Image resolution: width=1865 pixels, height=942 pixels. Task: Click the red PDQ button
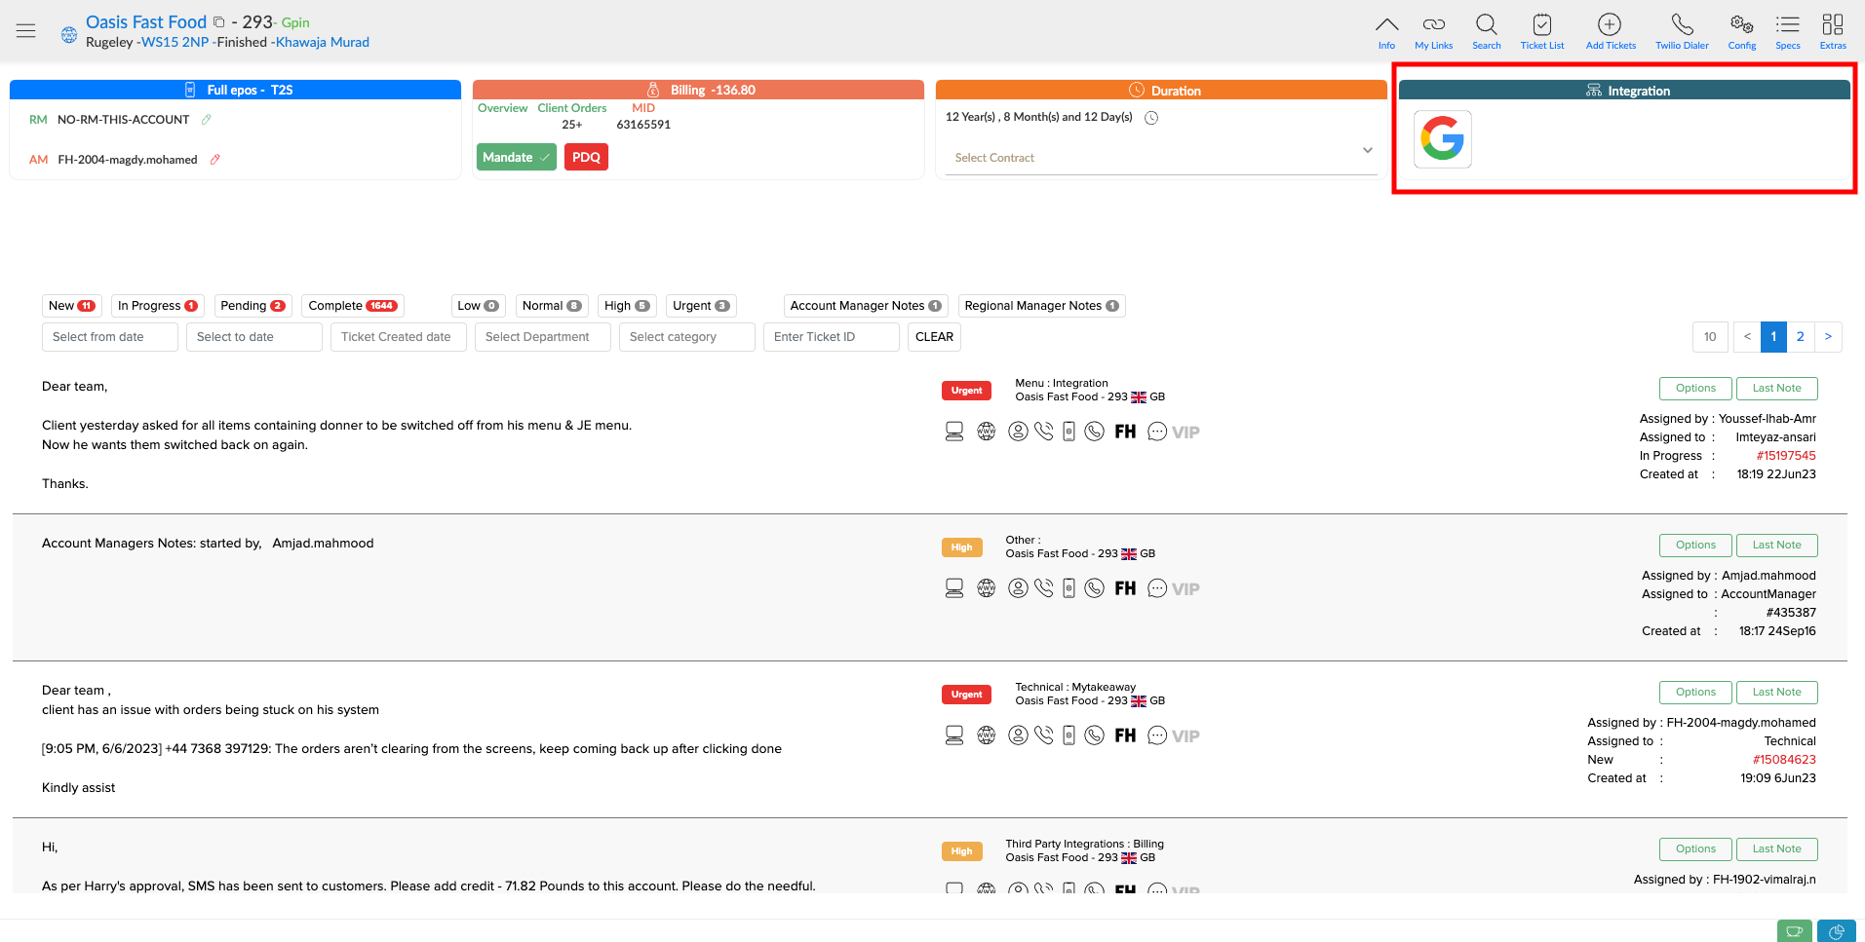(x=586, y=157)
